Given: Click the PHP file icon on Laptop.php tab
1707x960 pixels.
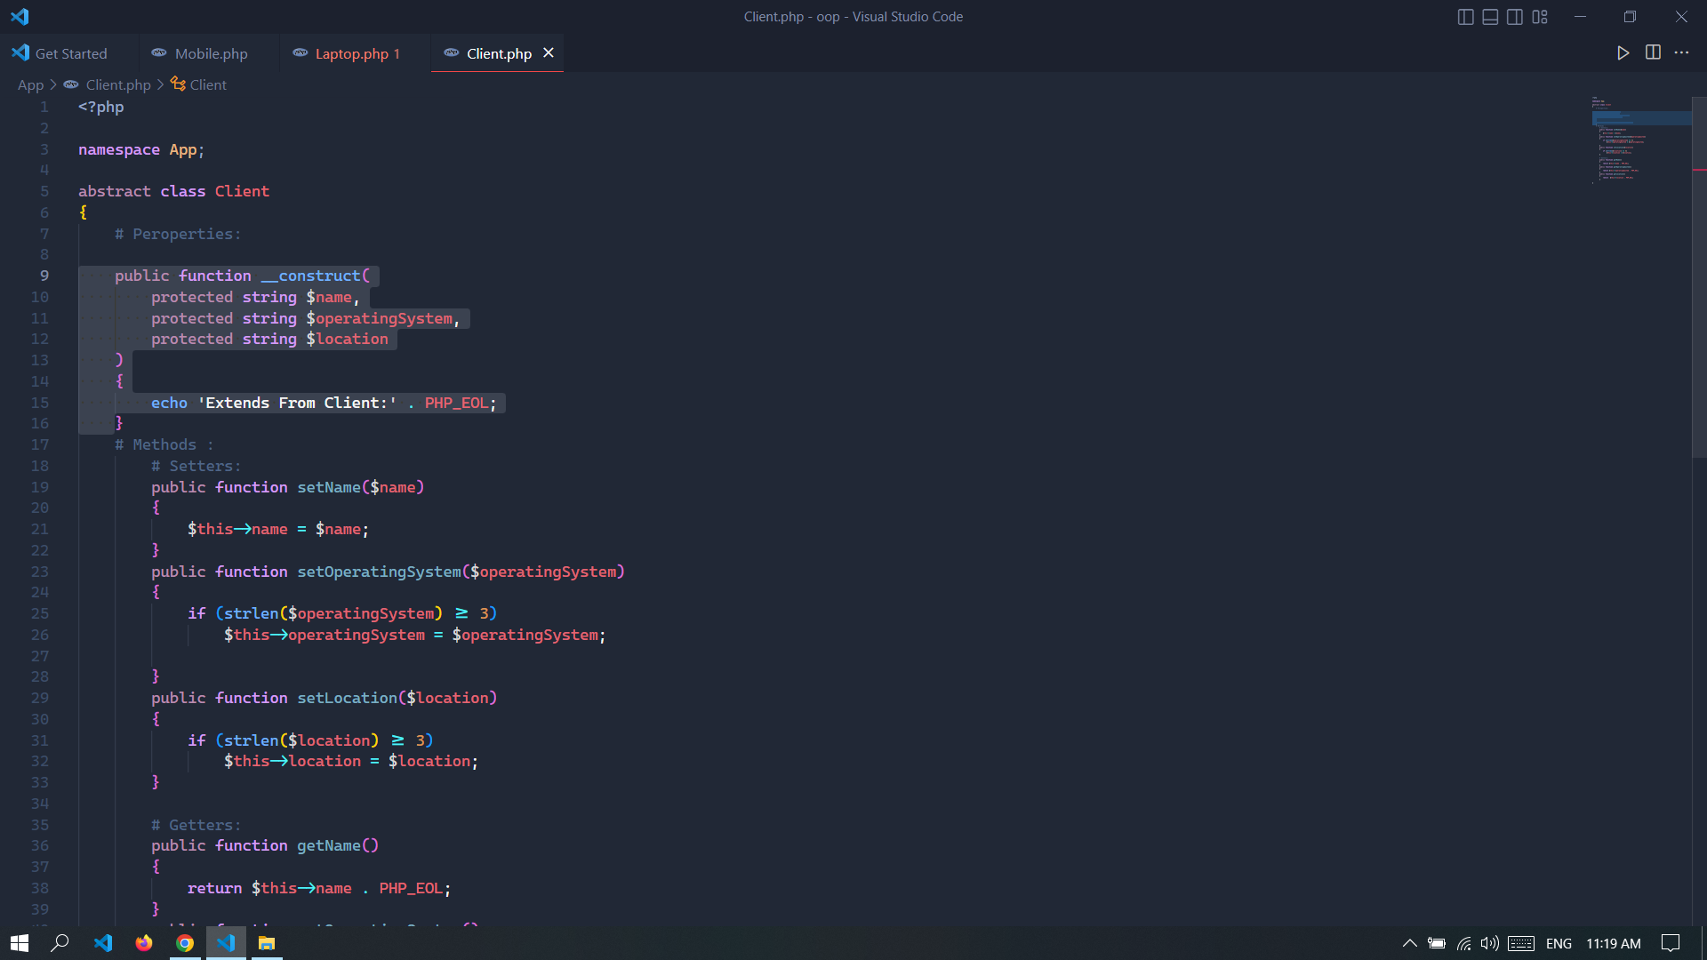Looking at the screenshot, I should 301,53.
